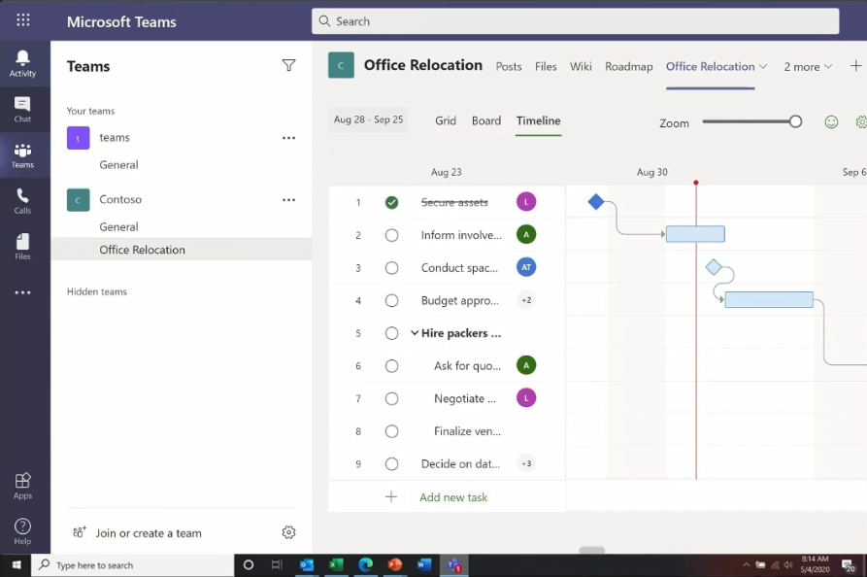Viewport: 867px width, 577px height.
Task: Open more options for the teams team
Action: [288, 138]
